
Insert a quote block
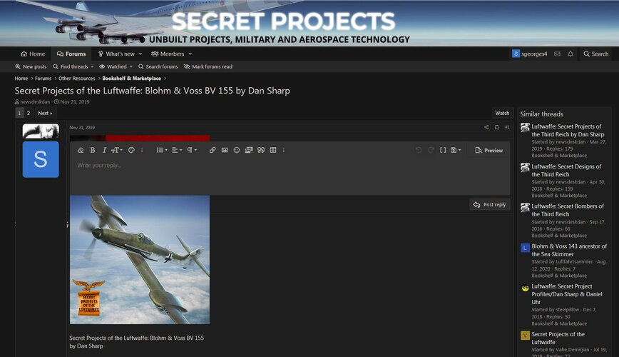click(261, 150)
